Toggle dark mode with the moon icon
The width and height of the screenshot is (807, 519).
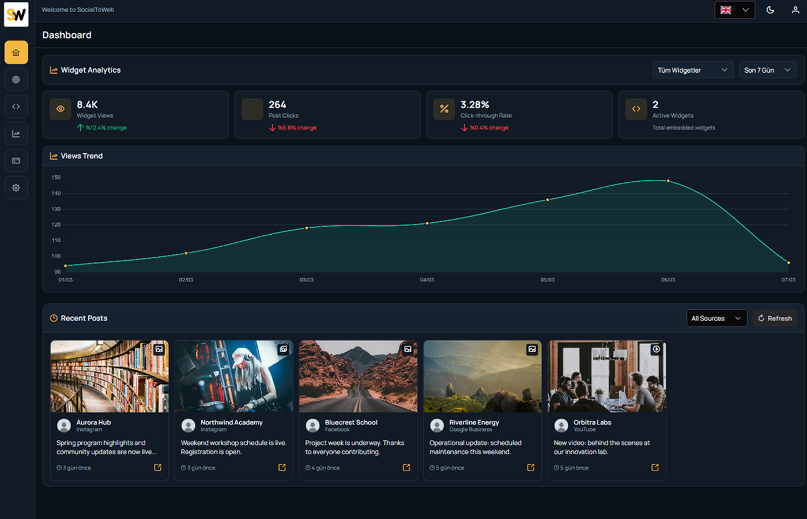(770, 10)
